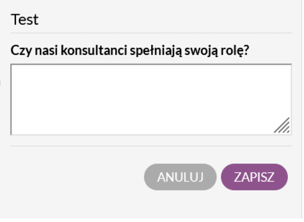
Task: Place cursor in the empty response box
Action: click(151, 100)
